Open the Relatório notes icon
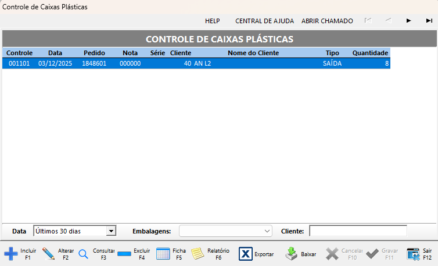Screen dimensions: 438x266 [198, 254]
